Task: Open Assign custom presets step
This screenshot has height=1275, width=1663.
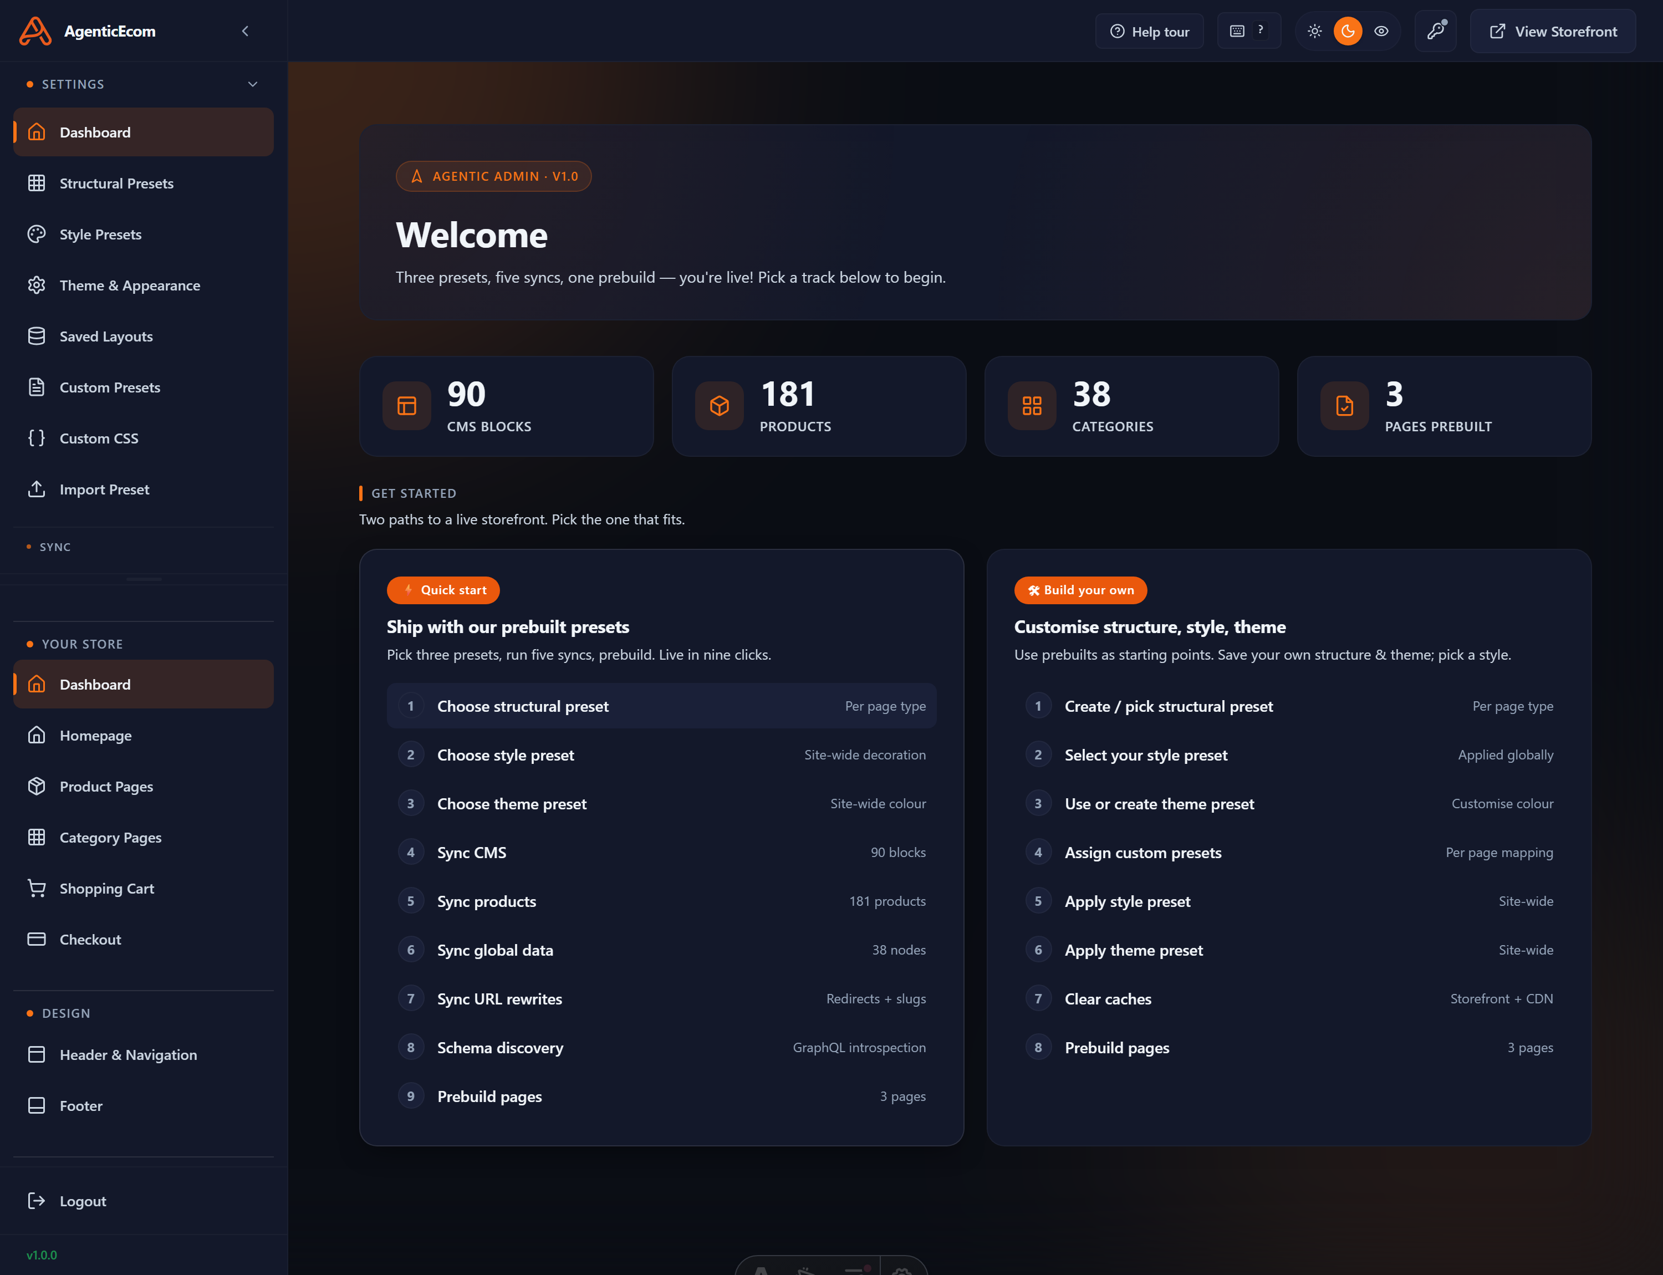Action: coord(1289,852)
